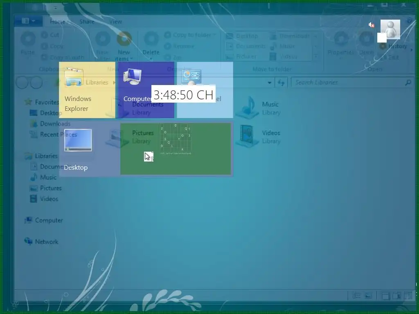Click the Libraries address bar breadcrumb
This screenshot has width=419, height=314.
[x=97, y=82]
